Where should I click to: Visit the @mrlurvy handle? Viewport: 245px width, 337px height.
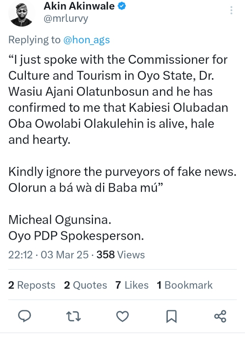[66, 19]
